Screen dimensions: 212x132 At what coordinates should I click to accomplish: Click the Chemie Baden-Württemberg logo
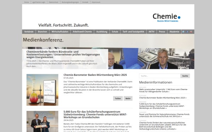pos(166,18)
